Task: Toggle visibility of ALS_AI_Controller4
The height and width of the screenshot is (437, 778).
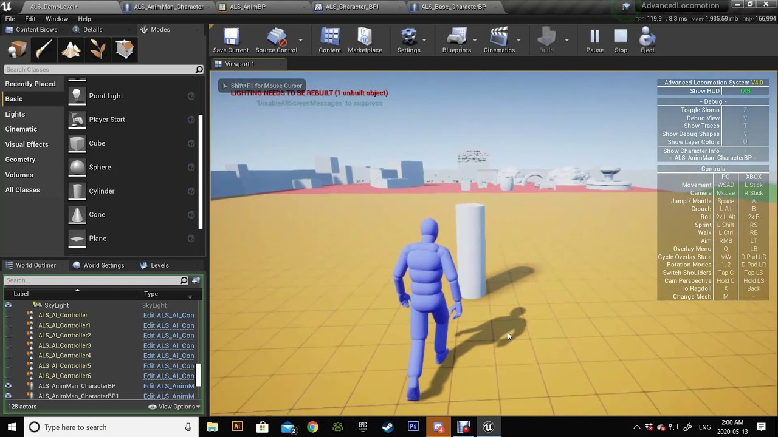Action: click(x=9, y=356)
